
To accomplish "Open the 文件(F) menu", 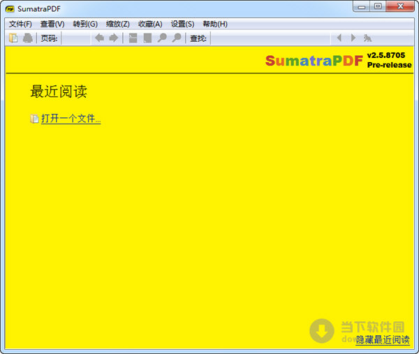I will point(20,24).
